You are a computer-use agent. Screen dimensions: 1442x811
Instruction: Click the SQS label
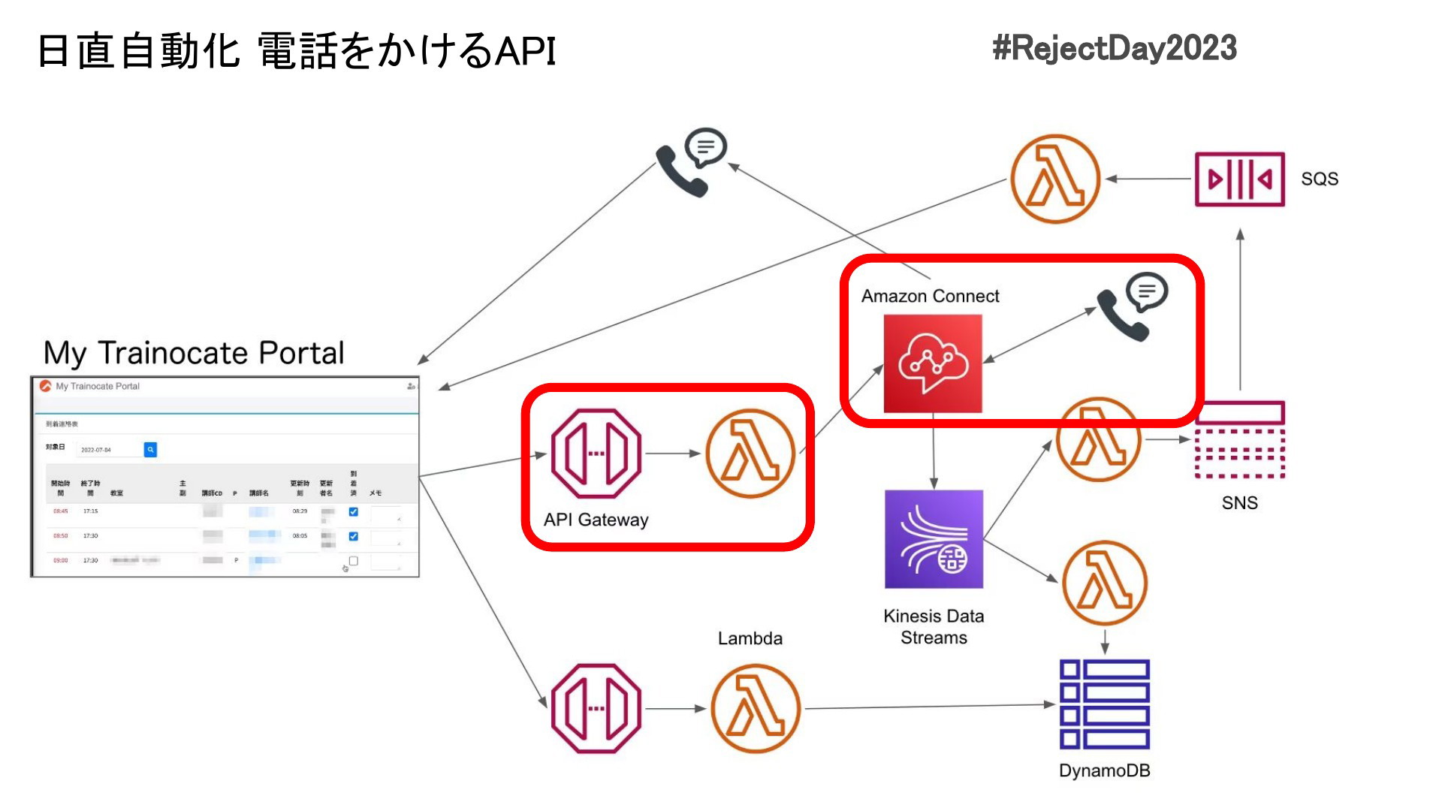click(1320, 179)
